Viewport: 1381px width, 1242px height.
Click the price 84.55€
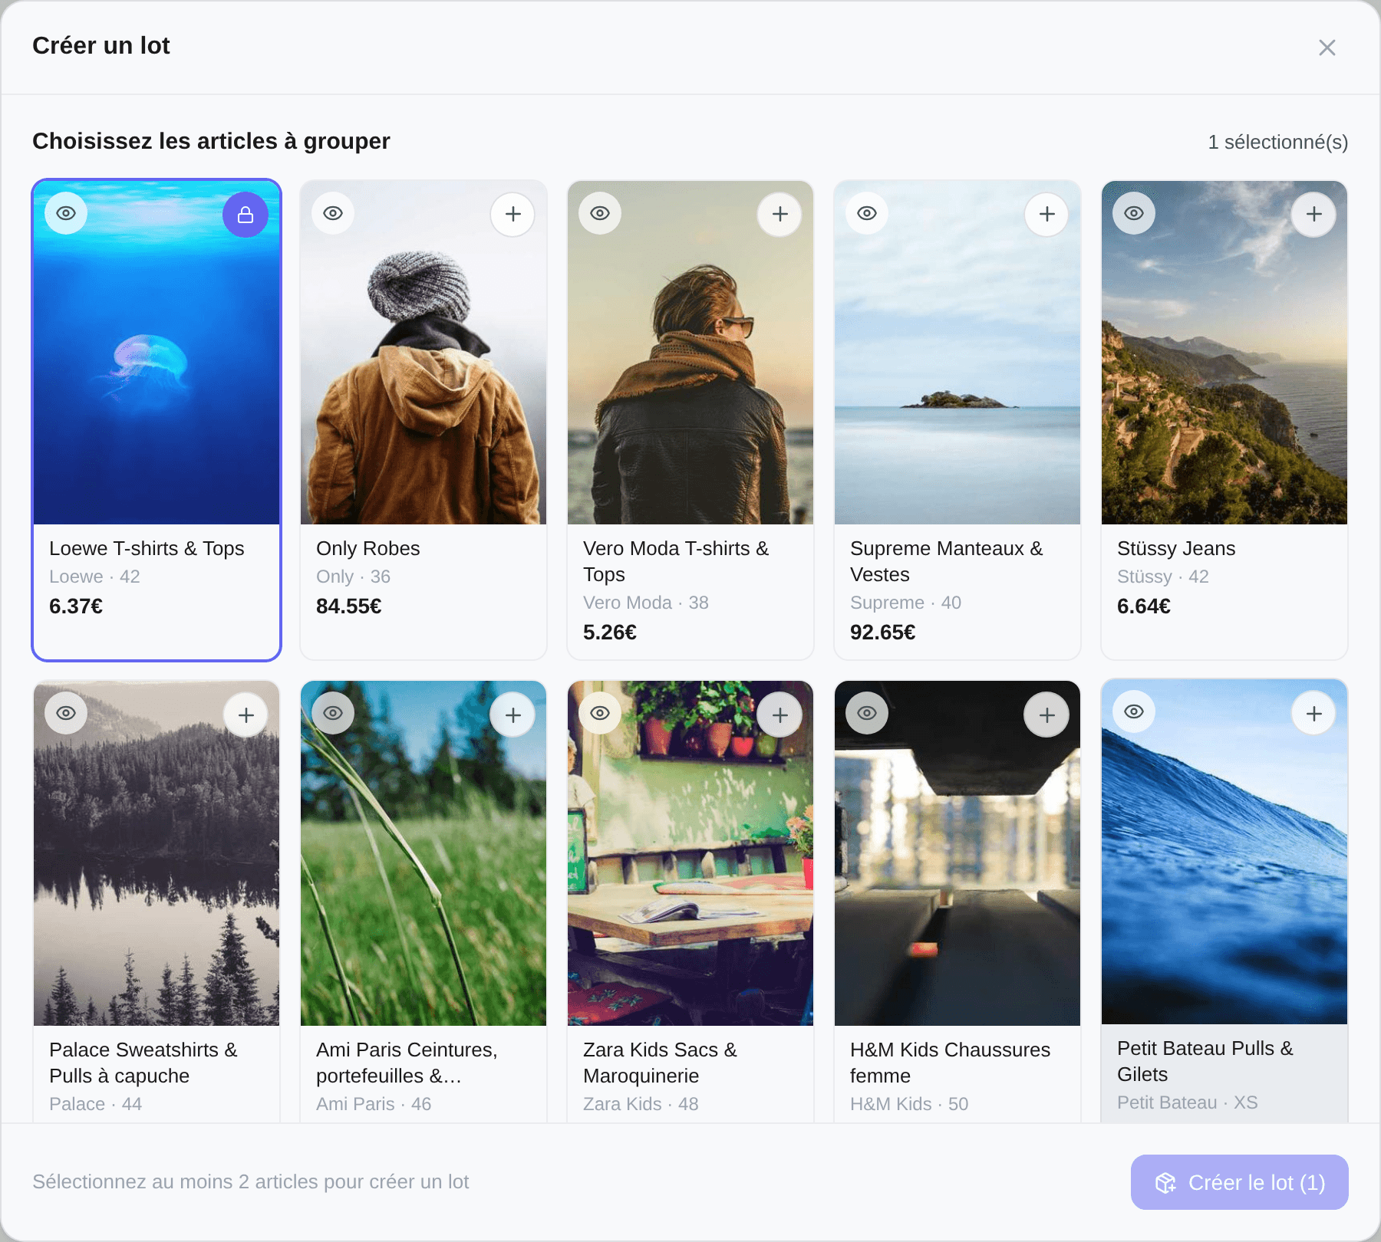[349, 606]
